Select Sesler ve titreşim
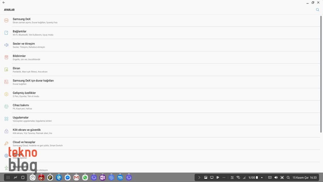Screen dimensions: 323x182 [x=24, y=44]
